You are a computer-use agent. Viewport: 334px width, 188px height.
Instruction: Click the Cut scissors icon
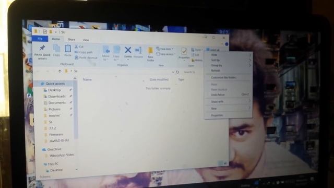tap(76, 46)
